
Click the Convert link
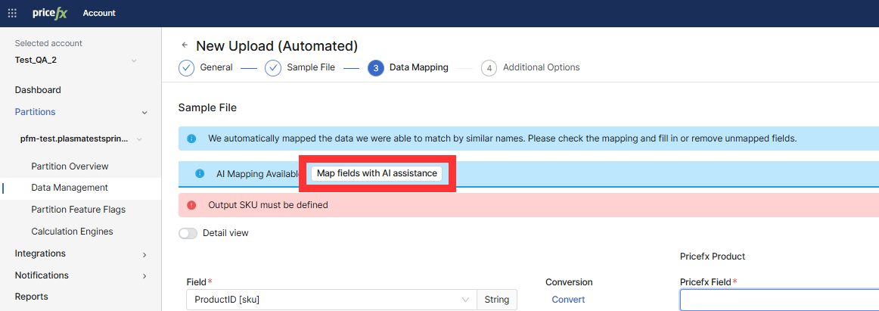click(x=568, y=300)
